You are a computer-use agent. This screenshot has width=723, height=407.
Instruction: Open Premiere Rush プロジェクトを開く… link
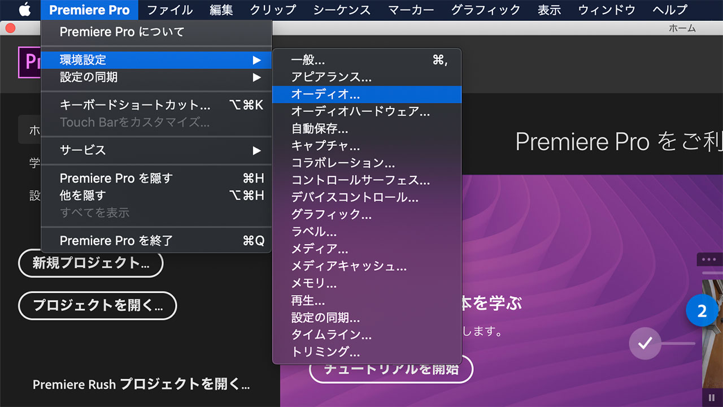pos(141,385)
